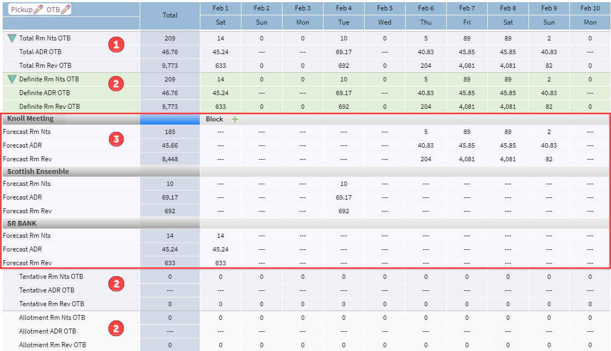Click the pencil icon next to OTB
Viewport: 611px width, 351px height.
point(66,9)
